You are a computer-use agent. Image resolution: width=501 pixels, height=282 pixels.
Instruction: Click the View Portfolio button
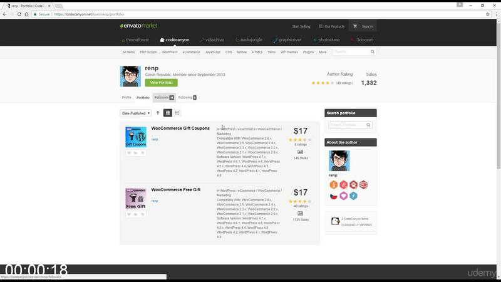click(x=162, y=83)
